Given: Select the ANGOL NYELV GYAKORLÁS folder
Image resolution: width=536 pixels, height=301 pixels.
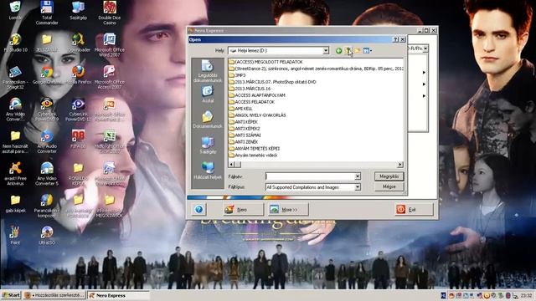Looking at the screenshot, I should [257, 115].
